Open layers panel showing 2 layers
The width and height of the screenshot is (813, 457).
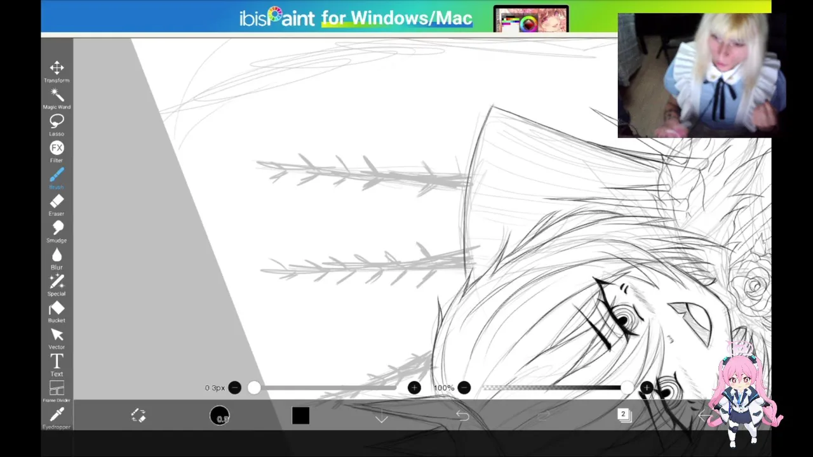[624, 415]
